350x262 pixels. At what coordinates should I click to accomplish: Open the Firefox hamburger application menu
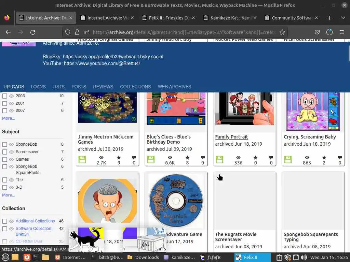(x=341, y=32)
